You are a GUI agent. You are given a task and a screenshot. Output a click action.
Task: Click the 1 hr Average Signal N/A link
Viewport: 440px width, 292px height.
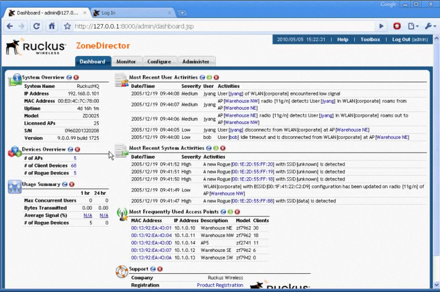(x=88, y=215)
